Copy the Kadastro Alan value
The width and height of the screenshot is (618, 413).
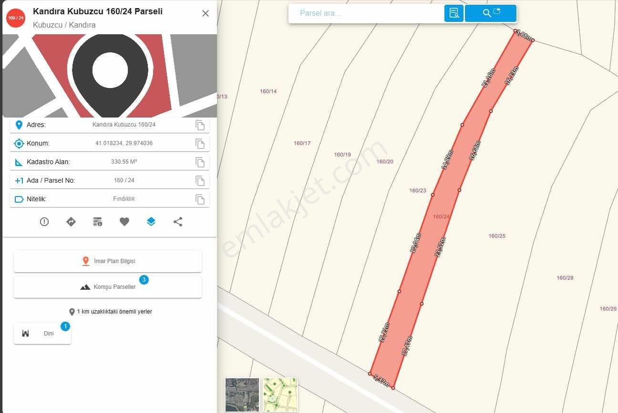click(x=200, y=162)
